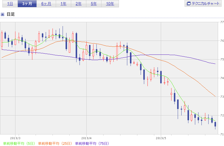Click the end of the purple 75-day line

point(215,64)
